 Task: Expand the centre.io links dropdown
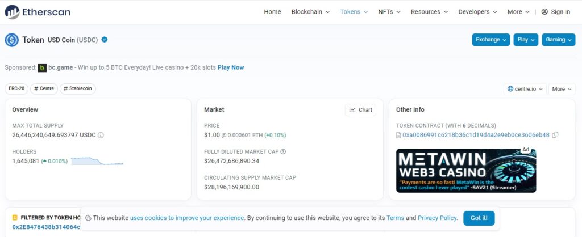pos(525,89)
